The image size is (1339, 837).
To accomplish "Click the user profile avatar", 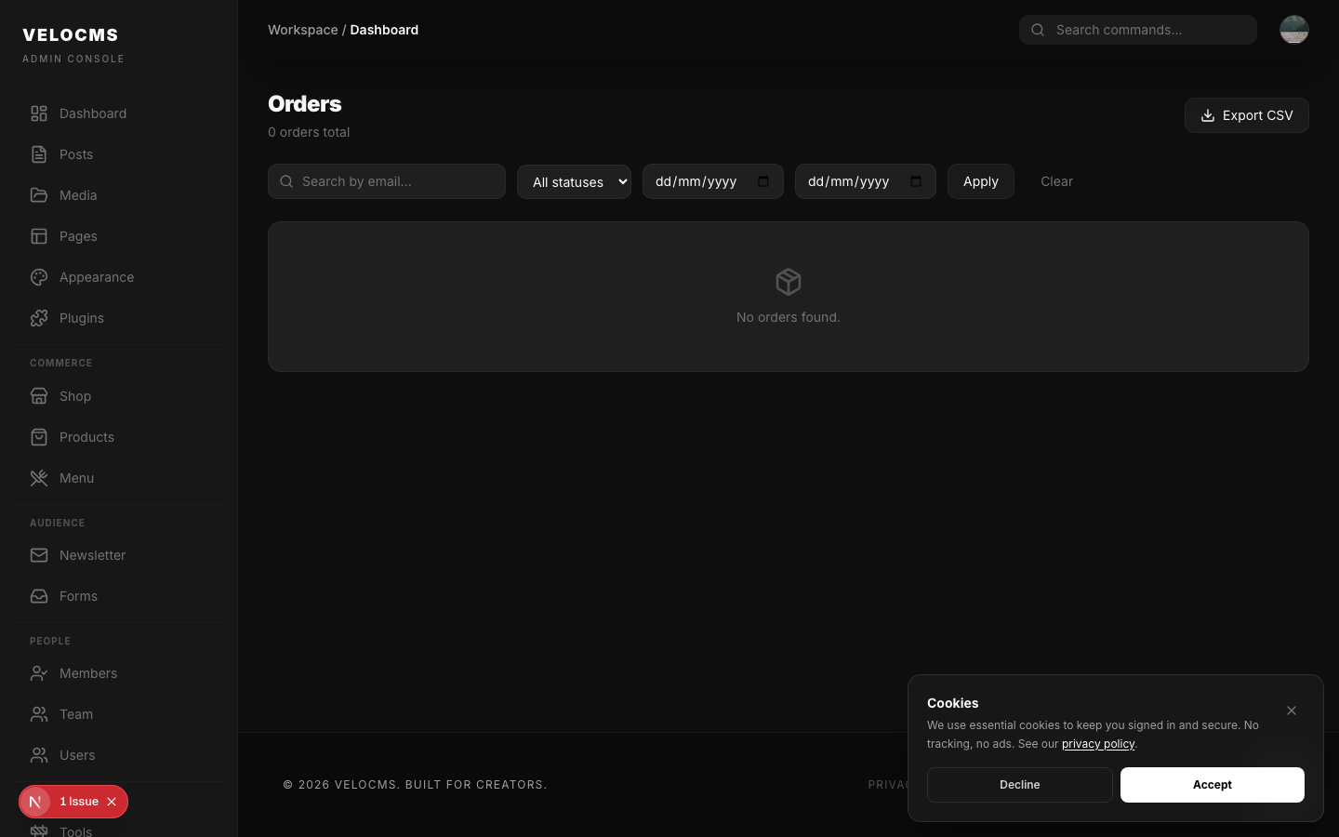I will pos(1294,29).
